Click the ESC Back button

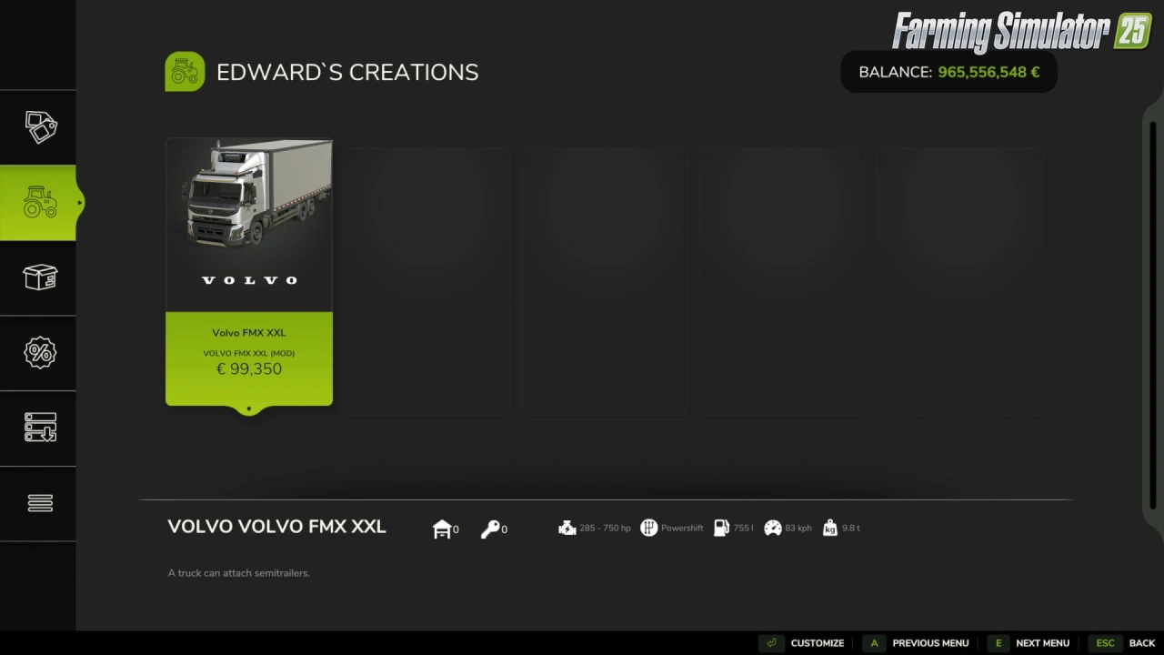[x=1124, y=643]
